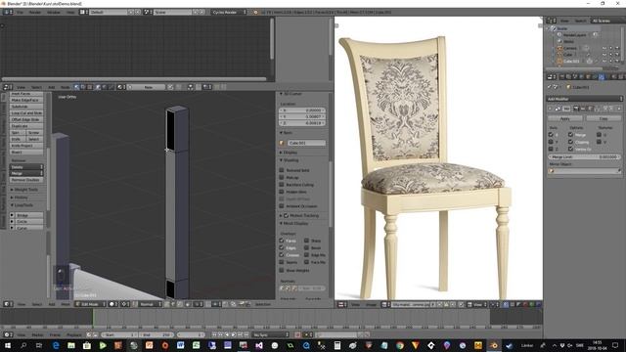The width and height of the screenshot is (626, 352).
Task: Click the RenderLayers icon in the outliner
Action: [559, 35]
